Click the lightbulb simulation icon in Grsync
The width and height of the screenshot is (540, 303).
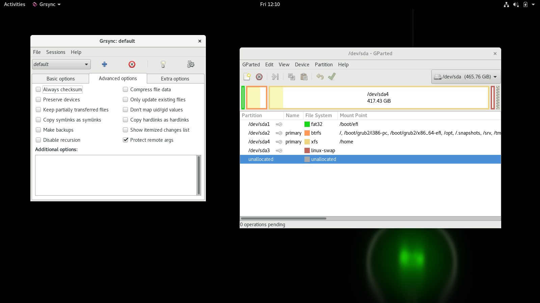[163, 64]
